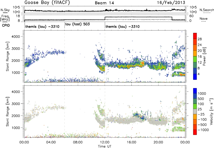Click the '-1000' tick on Velocity color bar
Viewport: 214px width, 148px height.
[203, 130]
